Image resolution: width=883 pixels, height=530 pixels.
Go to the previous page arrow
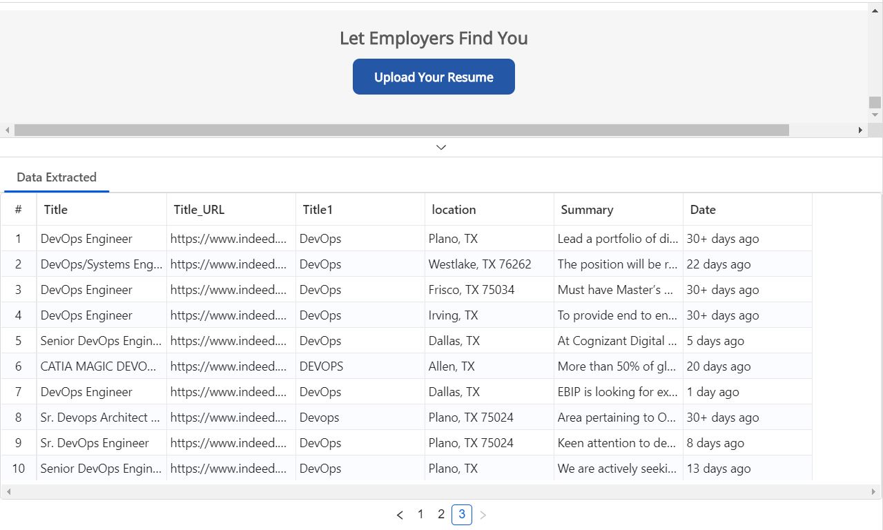click(x=400, y=515)
